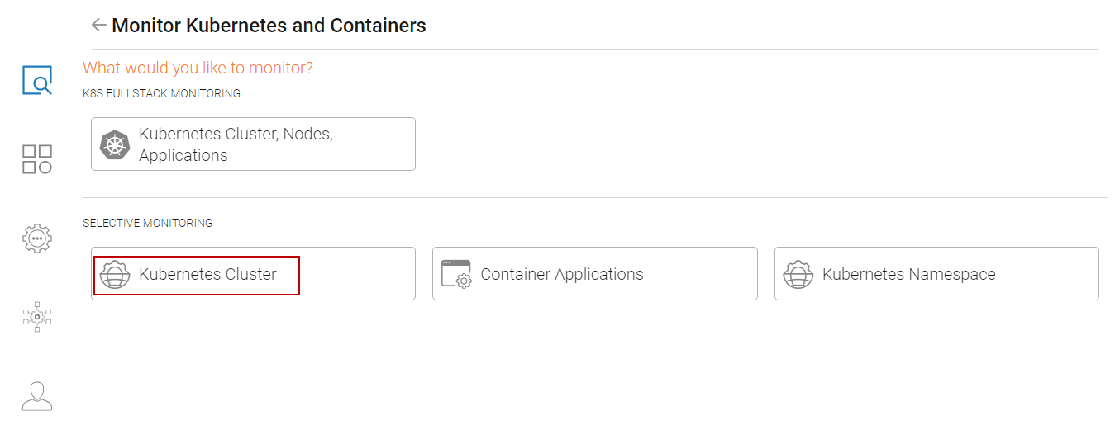1115x430 pixels.
Task: Choose the Kubernetes Cluster label
Action: [x=207, y=275]
